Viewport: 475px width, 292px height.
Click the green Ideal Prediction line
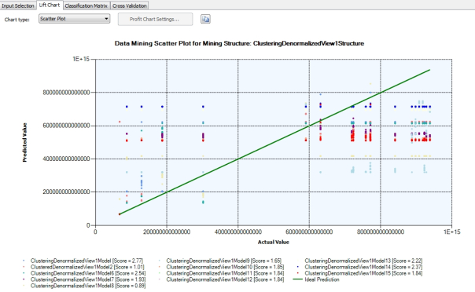pyautogui.click(x=274, y=142)
